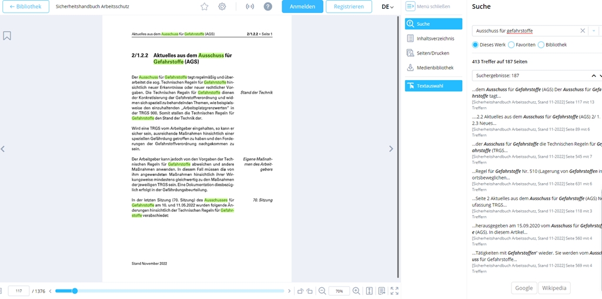
Task: Enter fullscreen mode icon
Action: pos(394,291)
